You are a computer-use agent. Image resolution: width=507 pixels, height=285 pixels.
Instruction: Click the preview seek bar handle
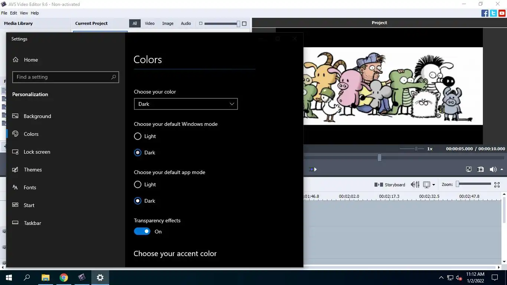[x=379, y=158]
